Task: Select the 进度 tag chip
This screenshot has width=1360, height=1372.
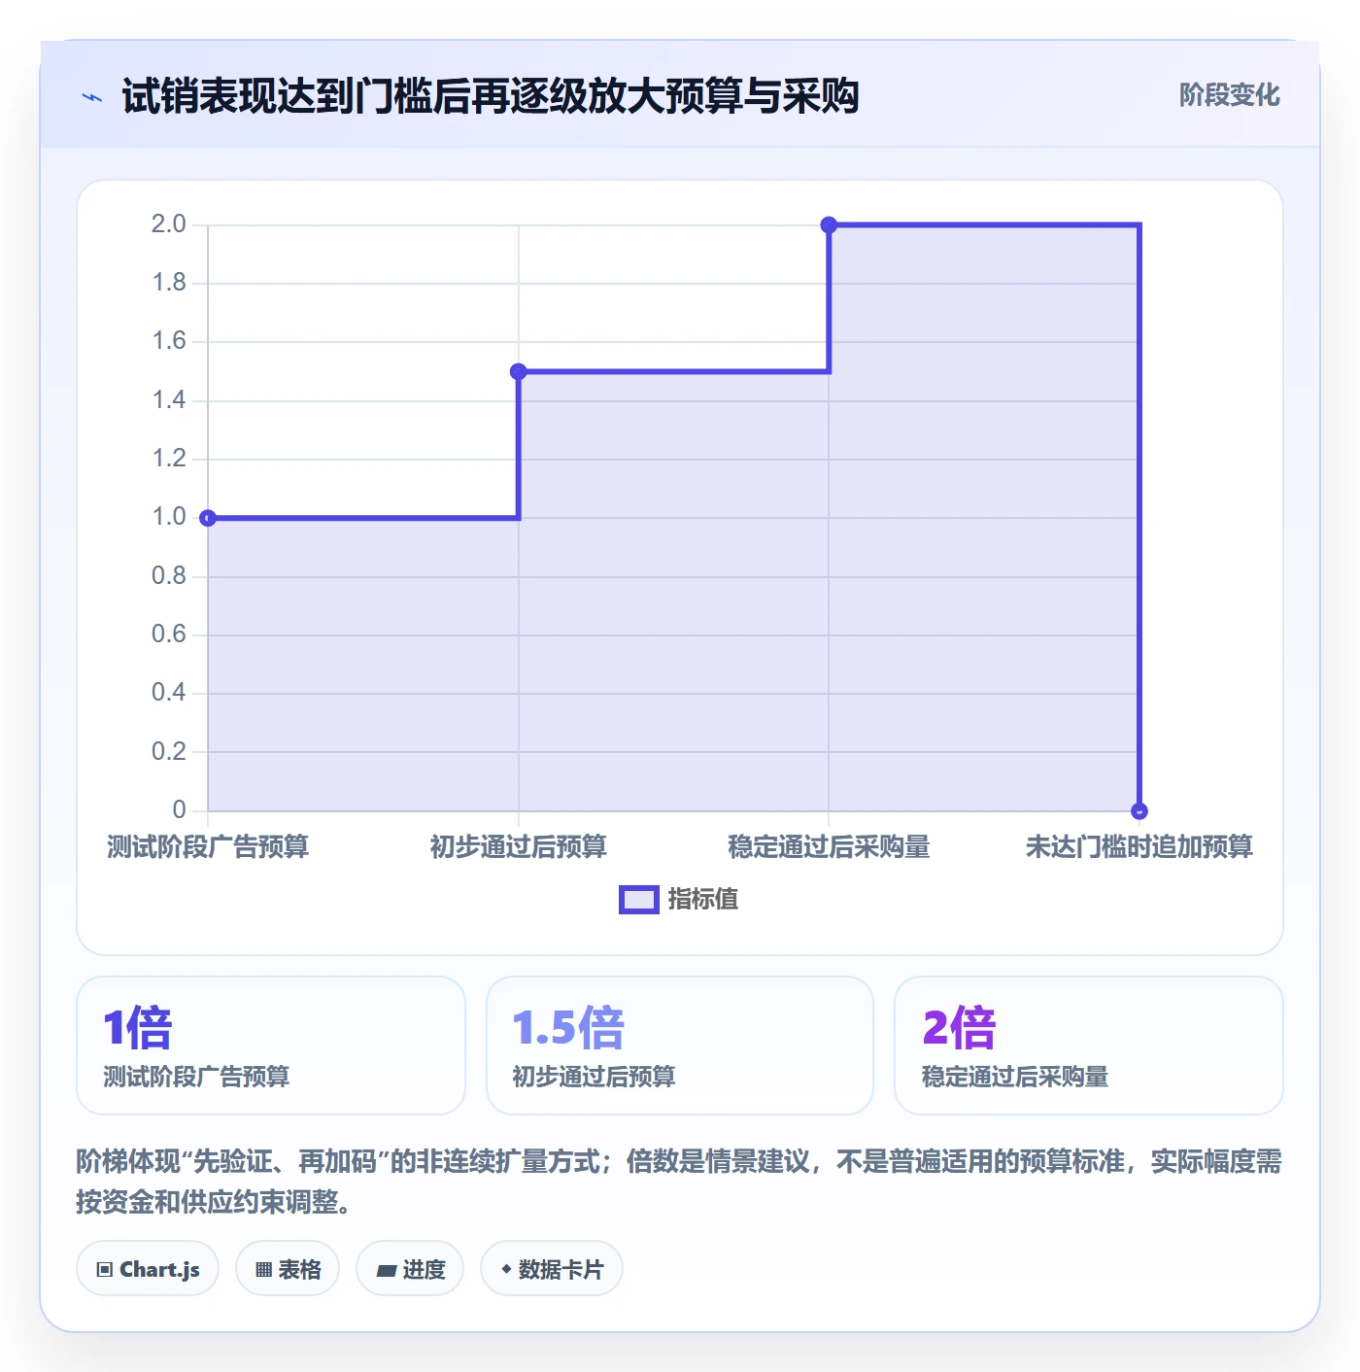Action: tap(410, 1268)
